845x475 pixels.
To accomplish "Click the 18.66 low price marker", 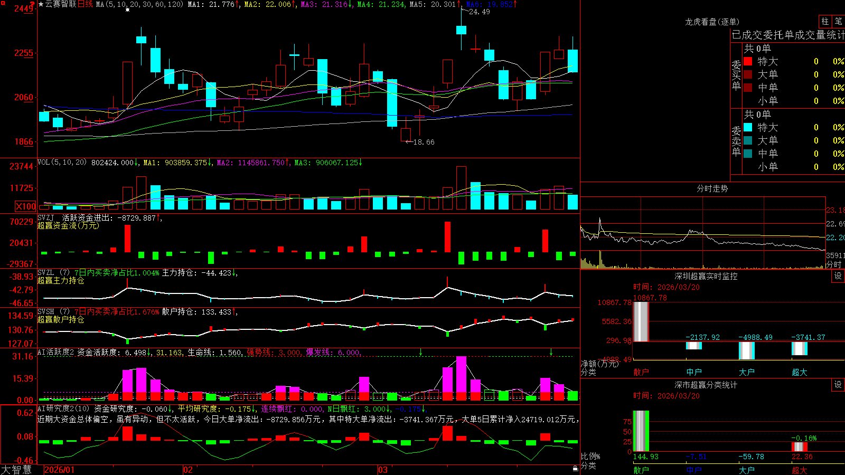I will (x=424, y=142).
